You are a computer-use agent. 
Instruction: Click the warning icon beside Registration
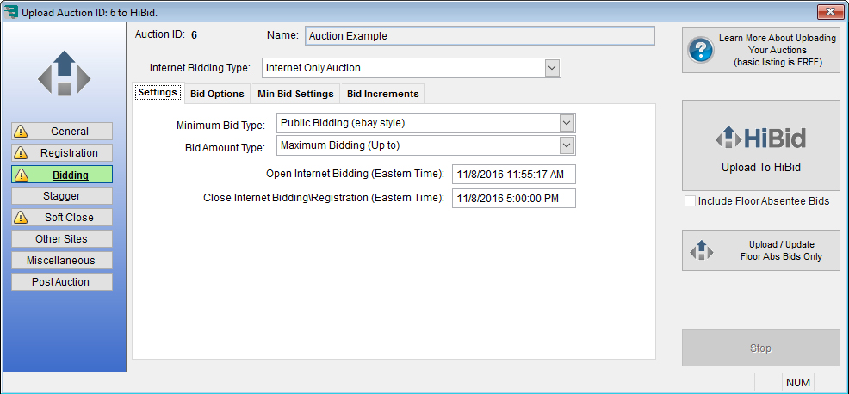coord(20,153)
